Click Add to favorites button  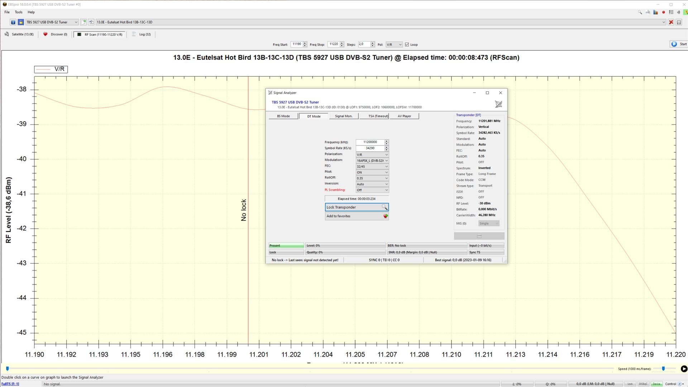point(356,216)
